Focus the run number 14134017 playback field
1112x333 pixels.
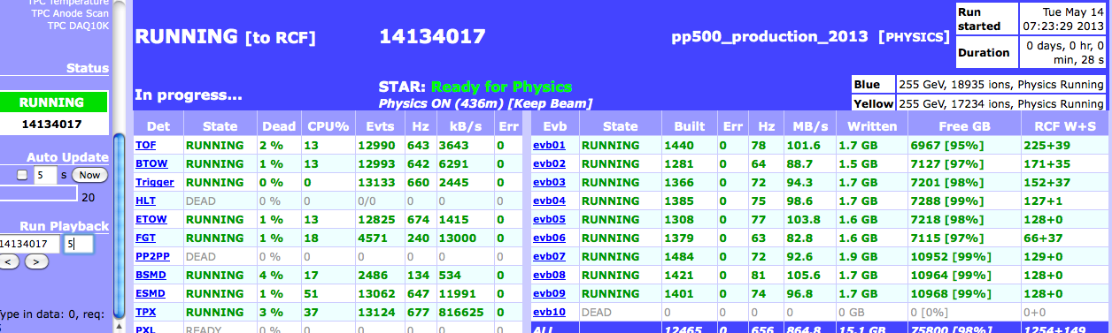[29, 243]
